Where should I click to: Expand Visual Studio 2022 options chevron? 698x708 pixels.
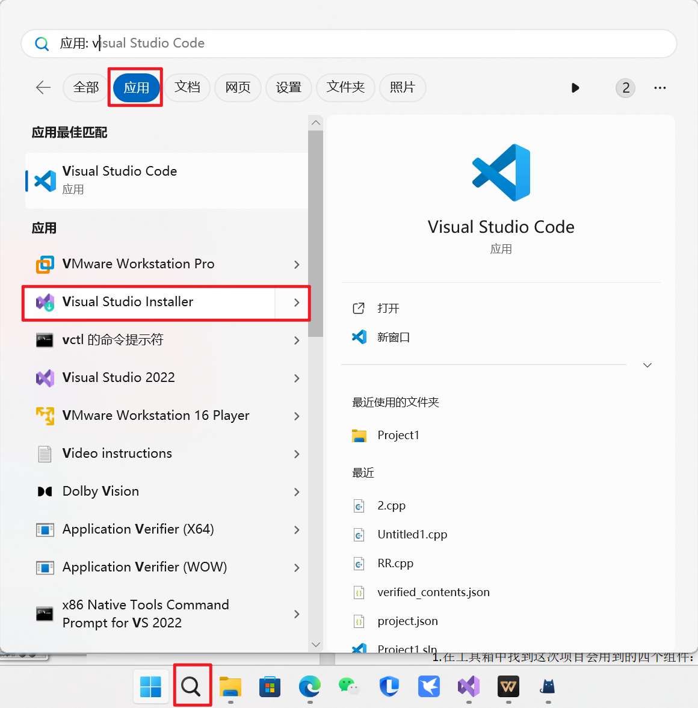coord(297,378)
